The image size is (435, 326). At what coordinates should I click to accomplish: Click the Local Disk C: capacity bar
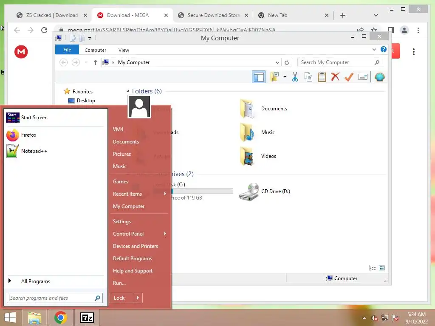(202, 191)
